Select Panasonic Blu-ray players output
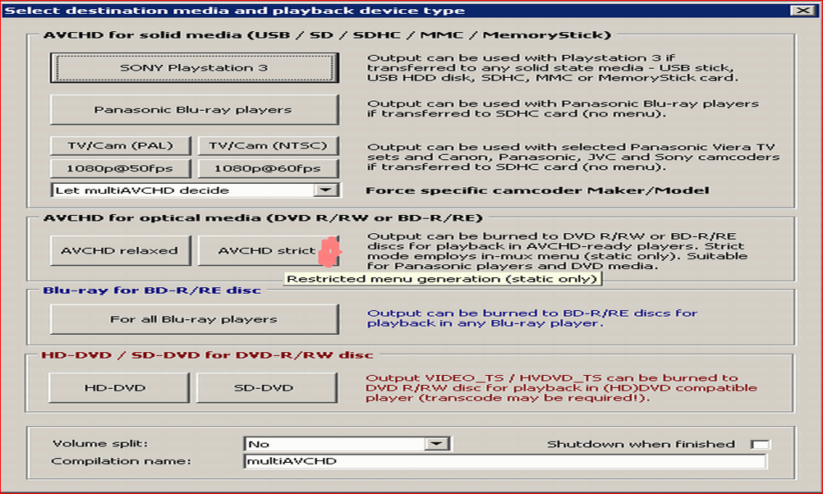 click(194, 109)
